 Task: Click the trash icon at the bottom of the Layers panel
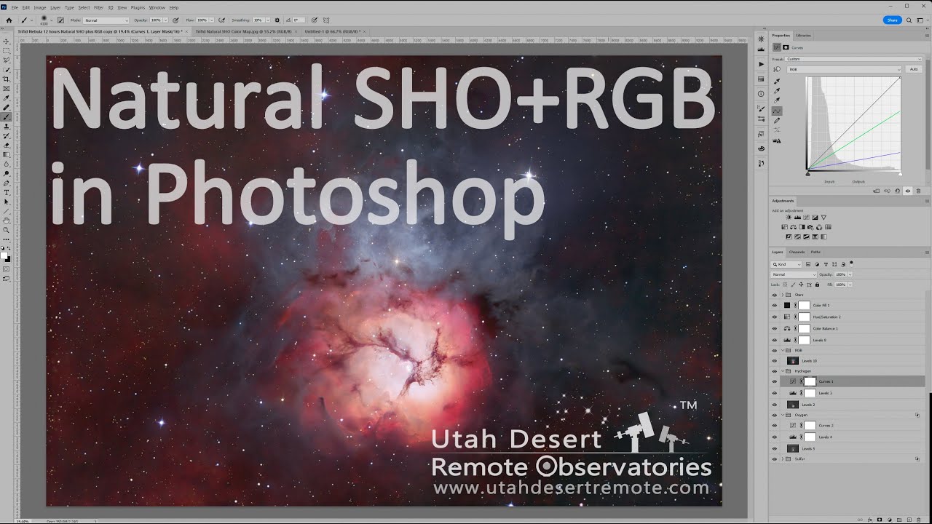[919, 520]
